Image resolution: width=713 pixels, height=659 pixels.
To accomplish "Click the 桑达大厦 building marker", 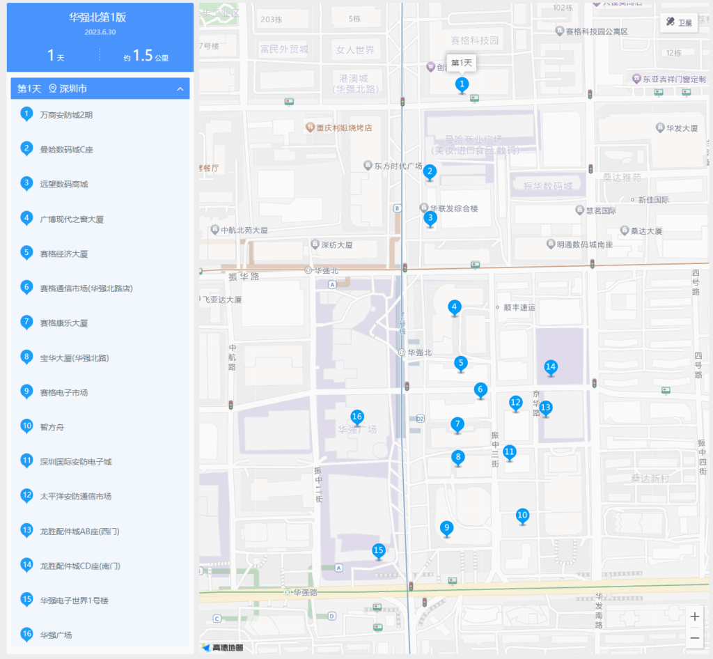I will 625,231.
